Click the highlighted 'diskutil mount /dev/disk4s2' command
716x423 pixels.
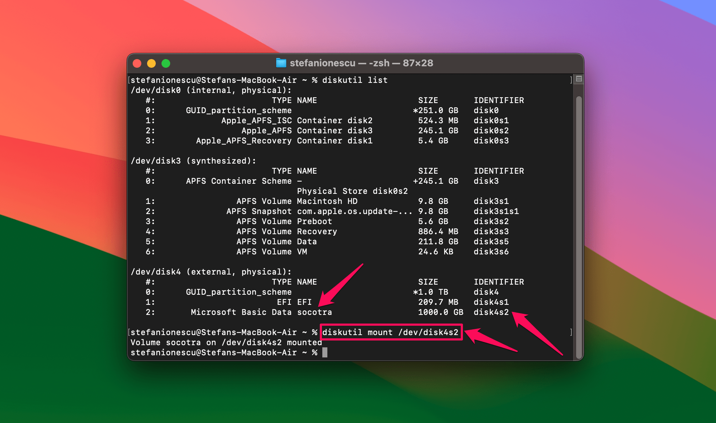[390, 332]
